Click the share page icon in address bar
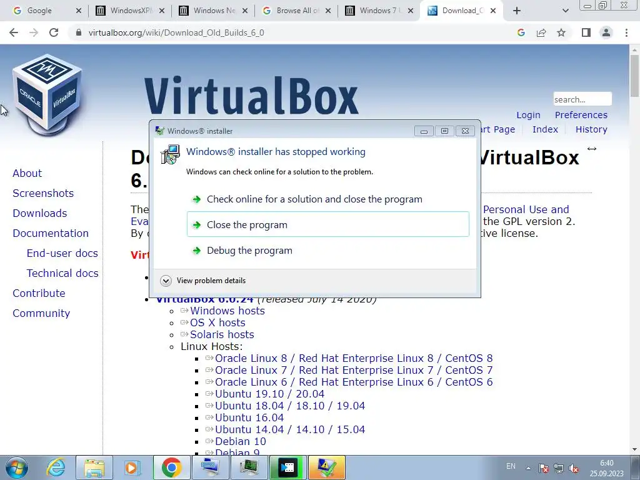The height and width of the screenshot is (480, 640). pyautogui.click(x=541, y=32)
